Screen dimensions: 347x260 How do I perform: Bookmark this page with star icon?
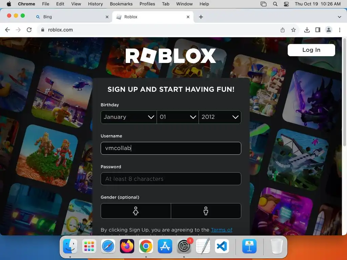click(x=293, y=30)
